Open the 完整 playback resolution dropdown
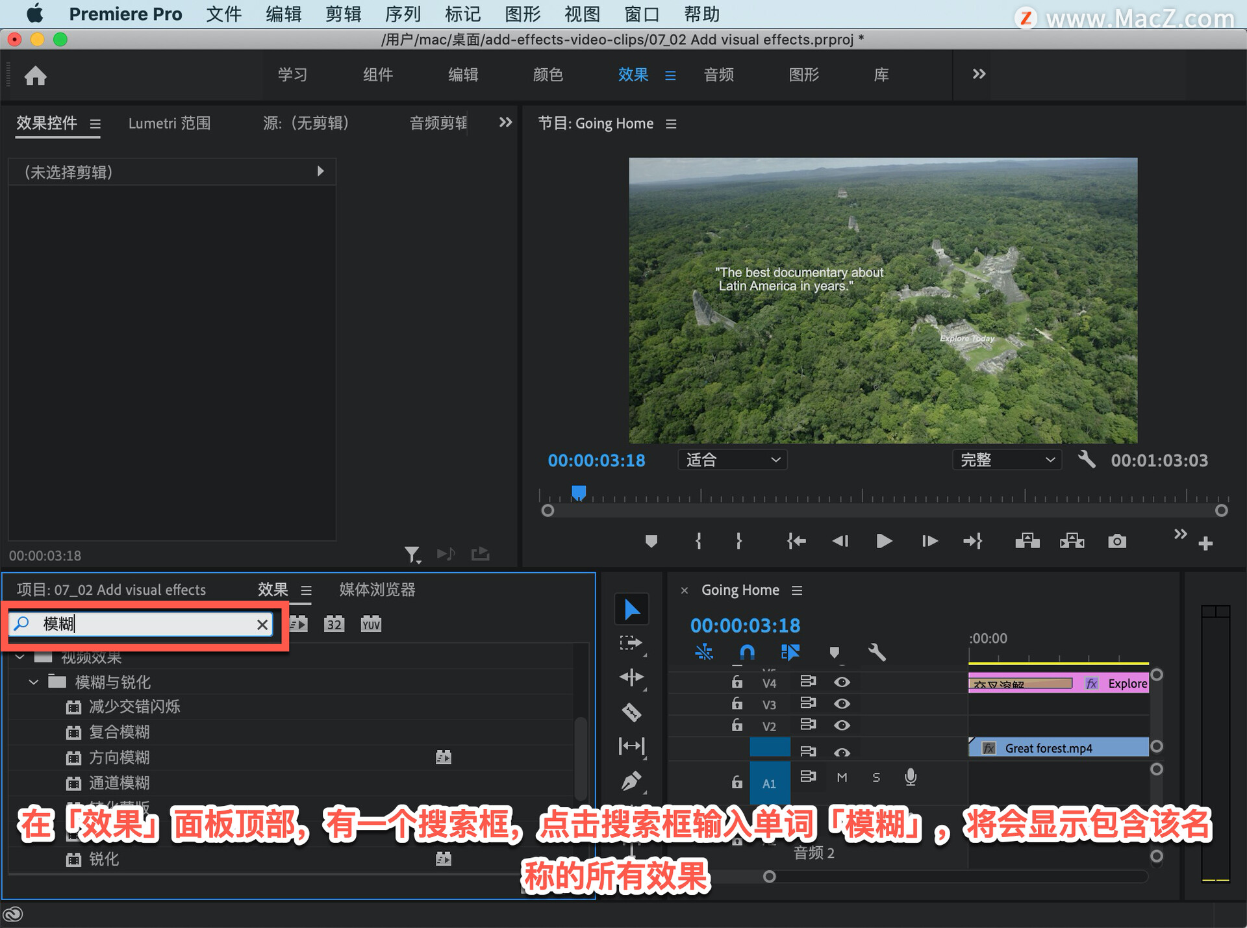 tap(1006, 460)
